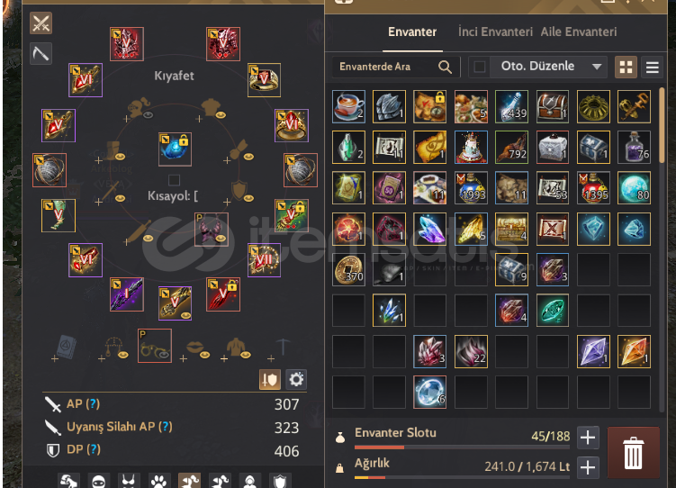Viewport: 676px width, 488px height.
Task: Click the DP (?) help link
Action: click(x=84, y=449)
